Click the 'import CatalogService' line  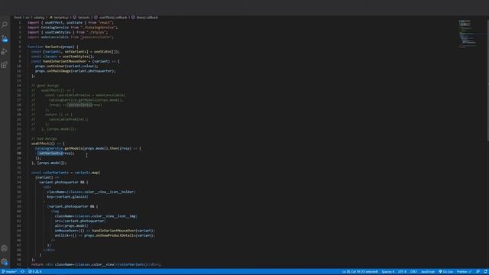73,27
